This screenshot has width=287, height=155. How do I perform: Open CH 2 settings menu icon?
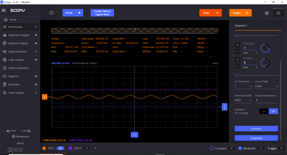(x=87, y=148)
